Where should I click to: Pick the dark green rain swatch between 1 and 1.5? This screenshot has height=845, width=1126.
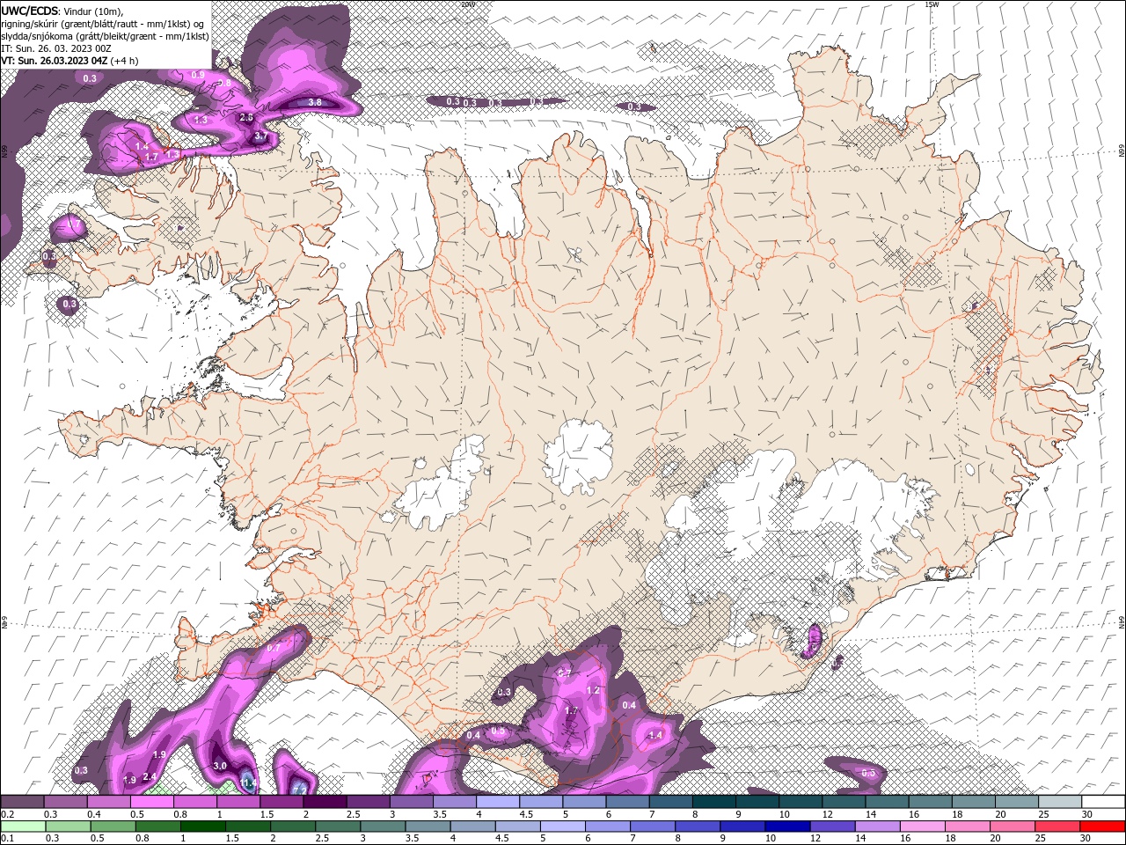coord(202,827)
